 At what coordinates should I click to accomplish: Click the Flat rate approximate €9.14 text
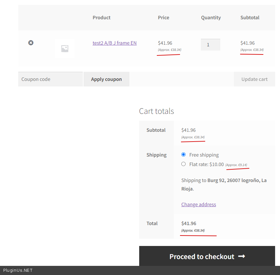tap(236, 165)
